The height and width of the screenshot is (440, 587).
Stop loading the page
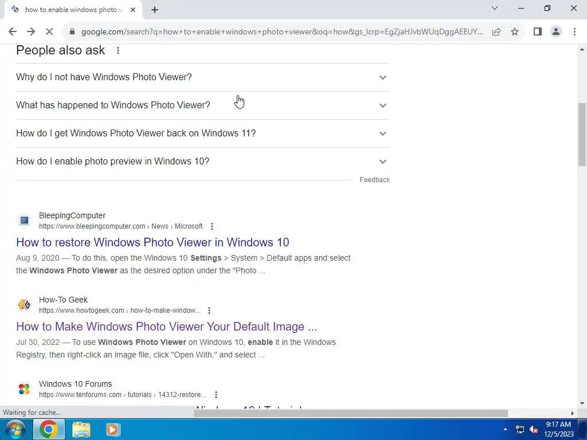pyautogui.click(x=49, y=32)
